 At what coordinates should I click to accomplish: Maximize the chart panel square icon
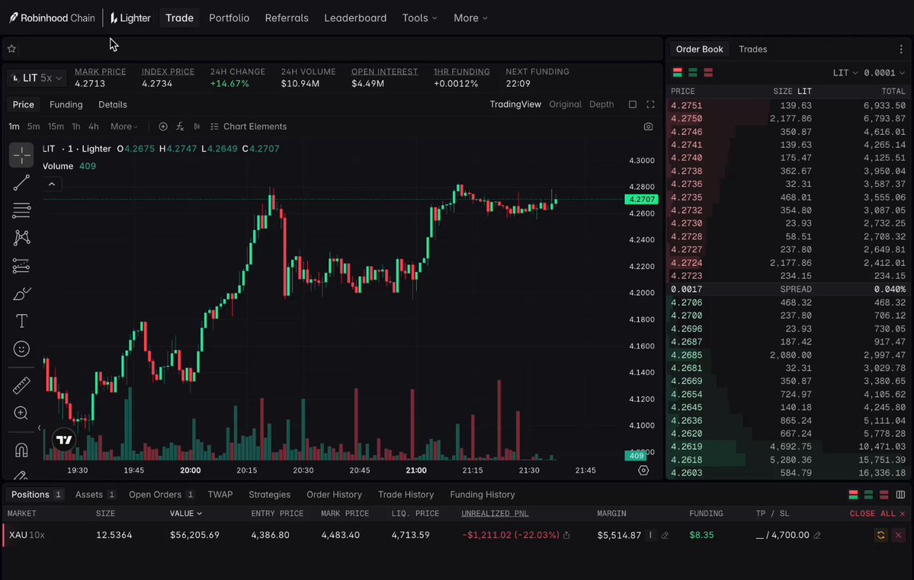(x=633, y=104)
